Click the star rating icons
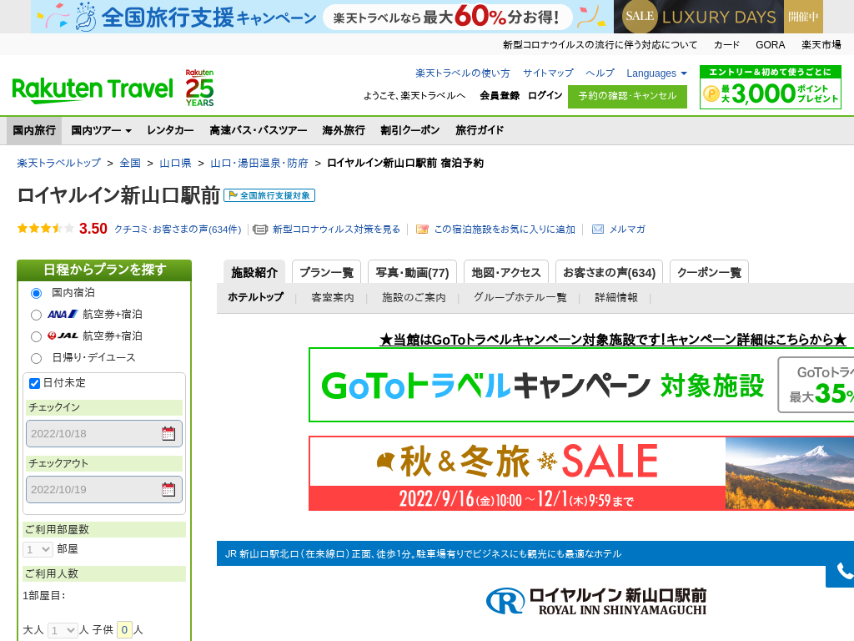The width and height of the screenshot is (854, 641). click(x=45, y=229)
